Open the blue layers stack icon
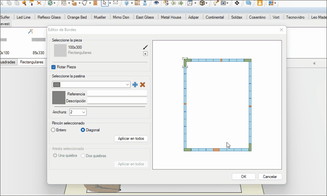327x196 pixels. (127, 3)
